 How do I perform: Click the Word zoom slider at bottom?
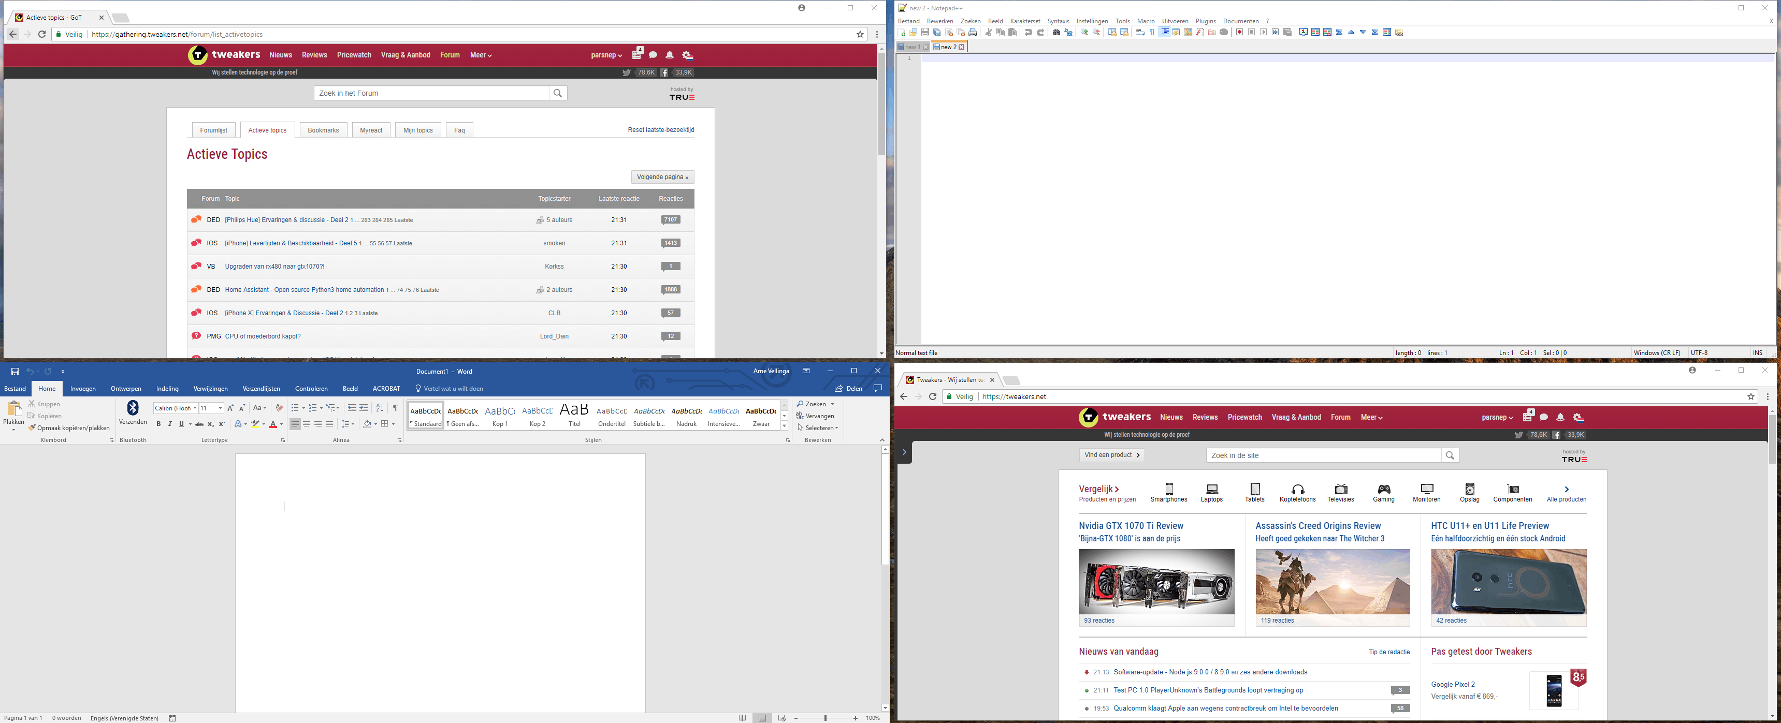[x=826, y=718]
